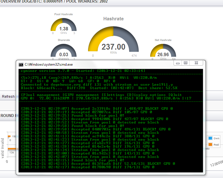Click log line 'Accepted 01780690 Diff 174/131'
This screenshot has height=178, width=223.
coord(88,167)
